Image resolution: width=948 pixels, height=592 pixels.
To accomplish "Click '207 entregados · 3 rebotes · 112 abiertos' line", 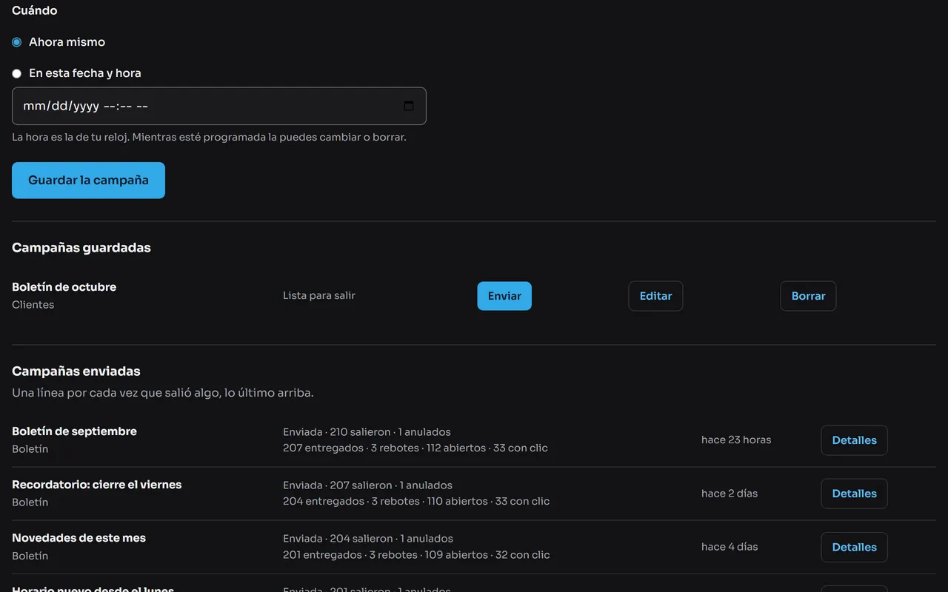I will point(415,448).
